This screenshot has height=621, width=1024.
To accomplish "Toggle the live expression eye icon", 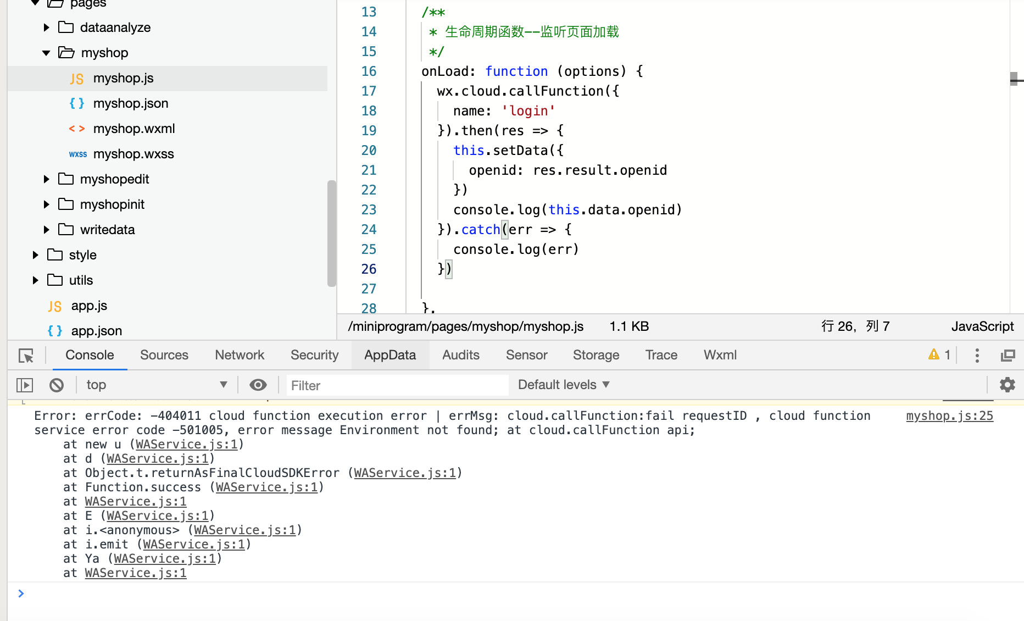I will [258, 385].
